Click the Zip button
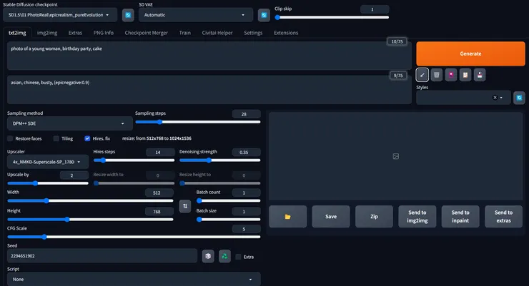Screen dimensions: 529x286 point(374,217)
